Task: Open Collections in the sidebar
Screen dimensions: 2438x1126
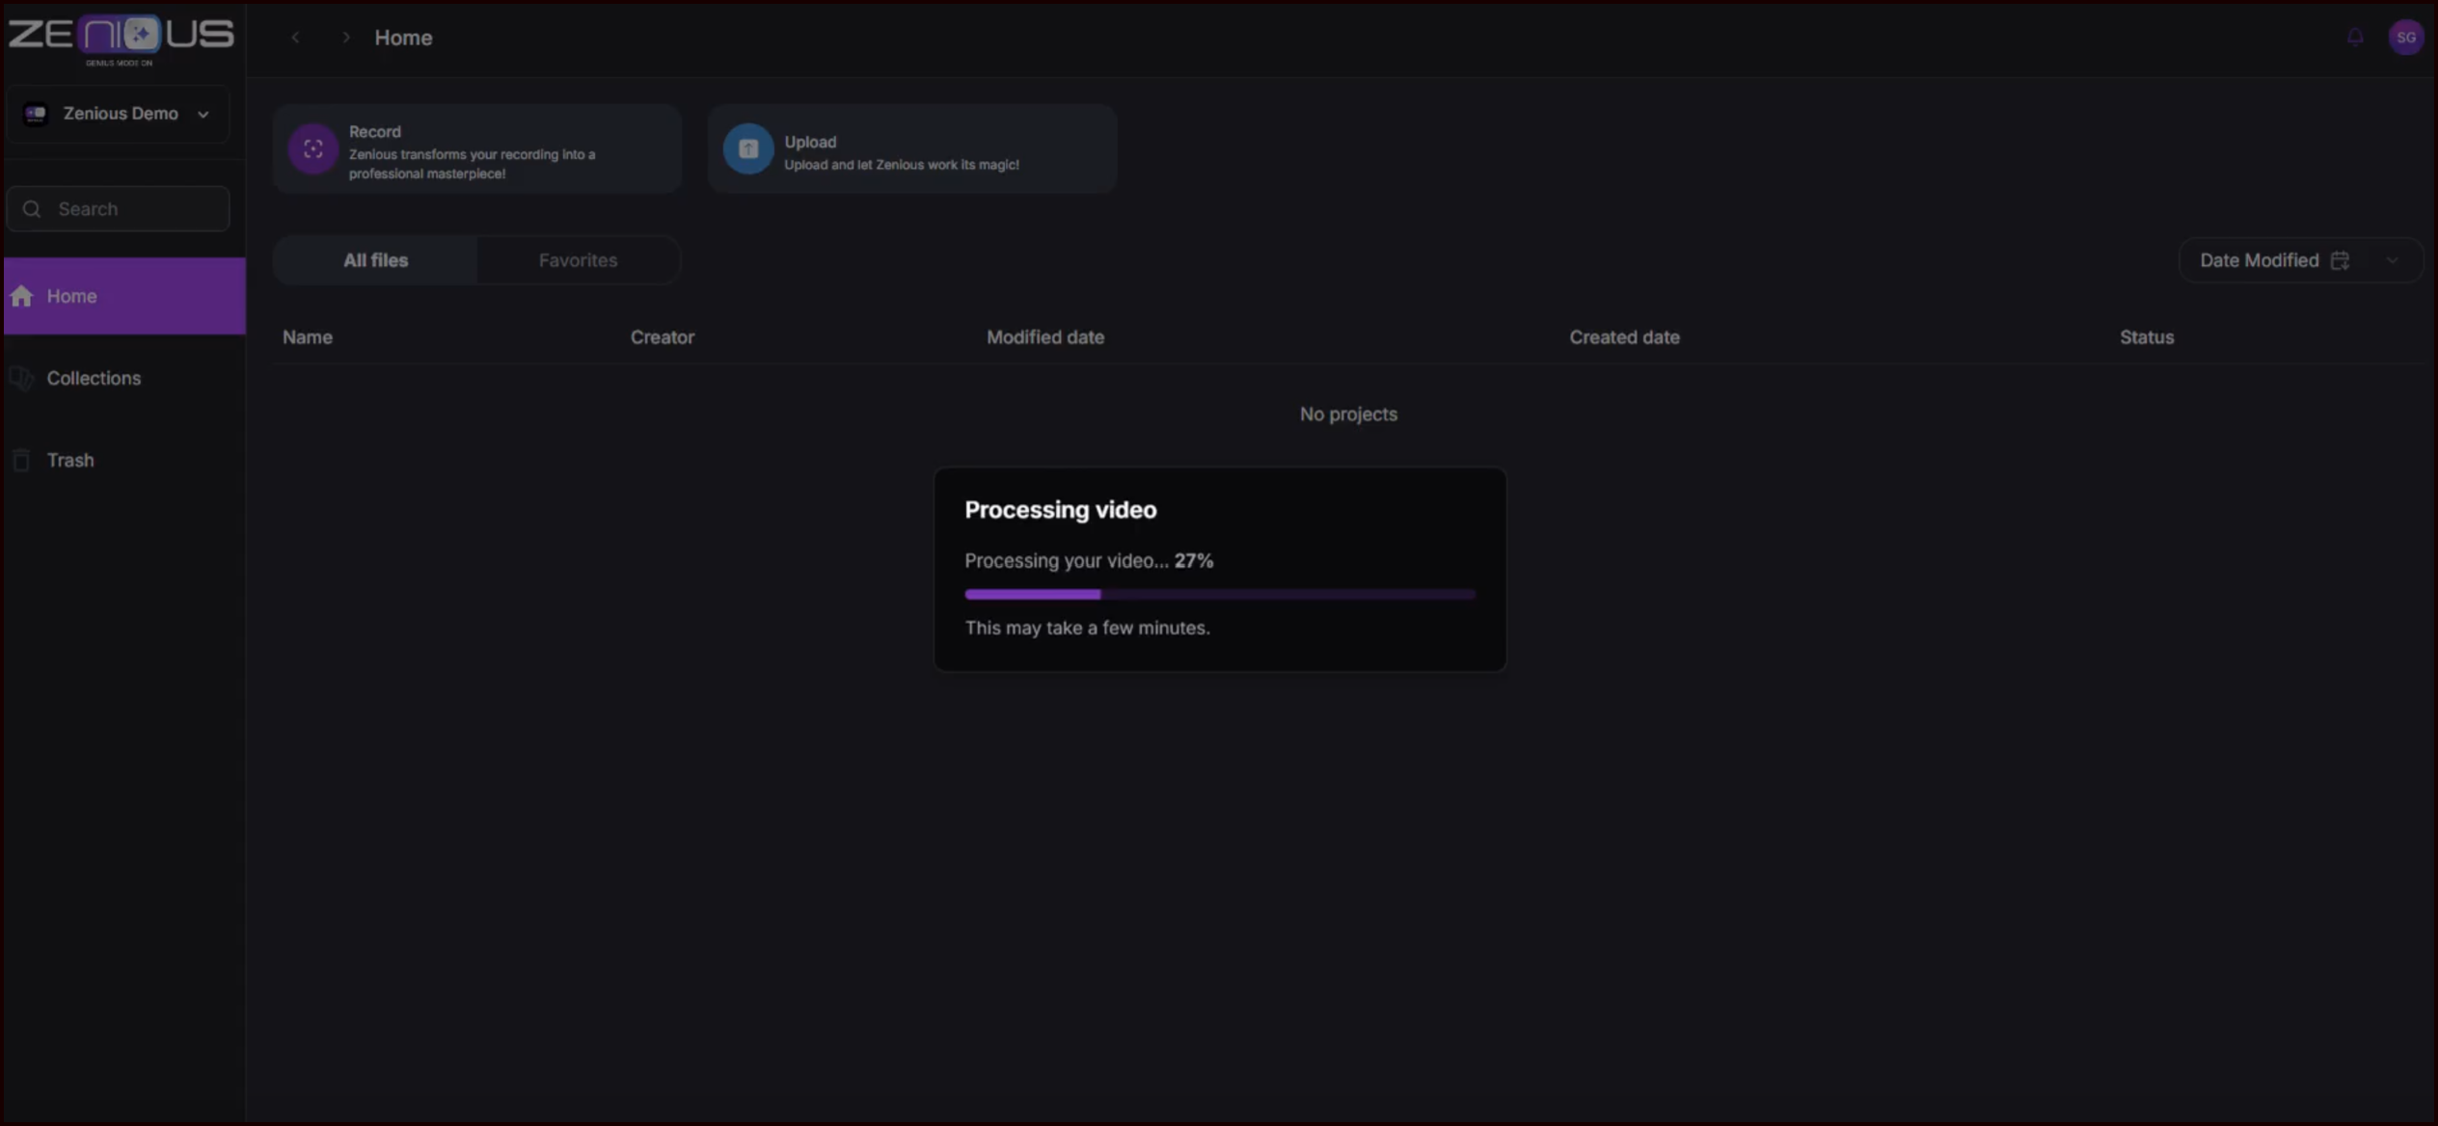Action: coord(94,379)
